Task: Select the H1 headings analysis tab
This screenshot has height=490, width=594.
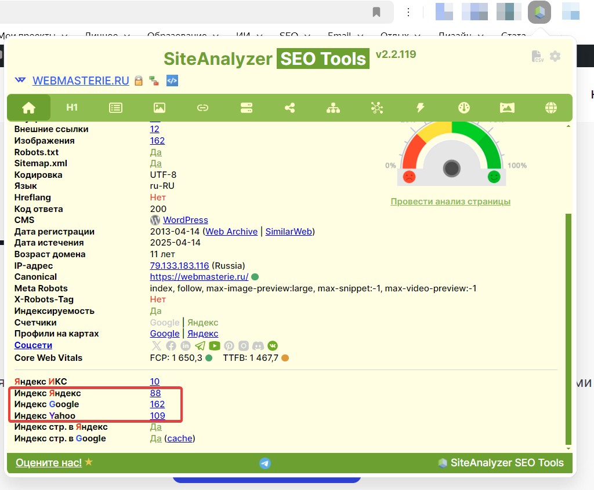Action: [x=71, y=108]
